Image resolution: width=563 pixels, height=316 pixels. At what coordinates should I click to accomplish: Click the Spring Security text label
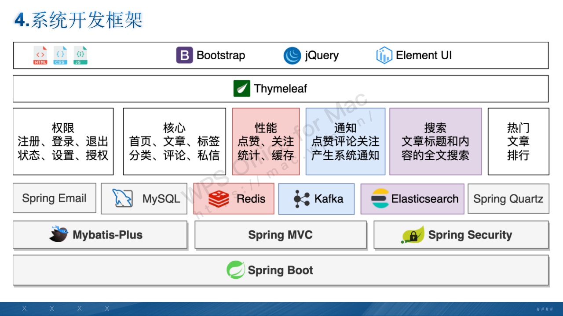click(470, 235)
